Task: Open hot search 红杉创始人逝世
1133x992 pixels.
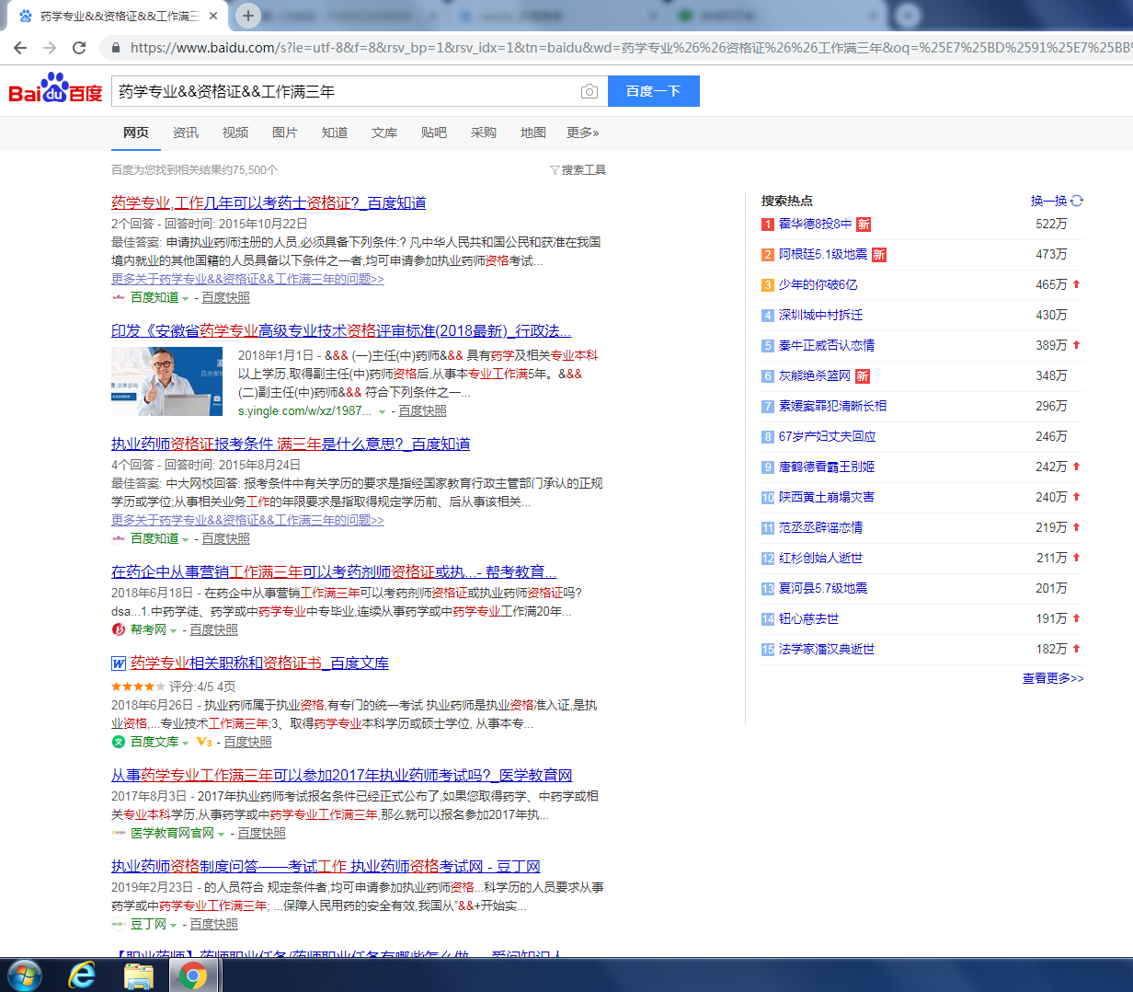Action: click(x=821, y=558)
